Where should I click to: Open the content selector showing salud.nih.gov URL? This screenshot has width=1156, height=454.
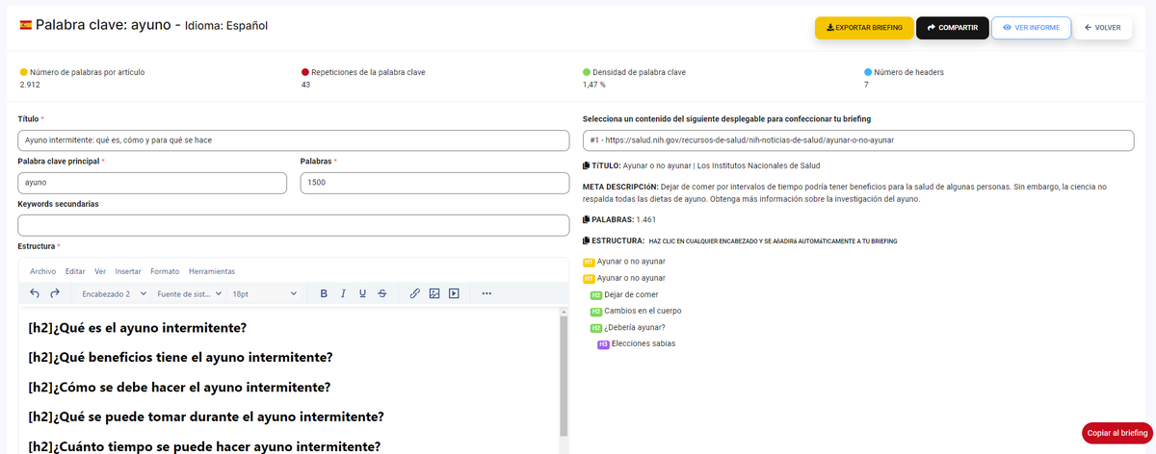tap(858, 140)
